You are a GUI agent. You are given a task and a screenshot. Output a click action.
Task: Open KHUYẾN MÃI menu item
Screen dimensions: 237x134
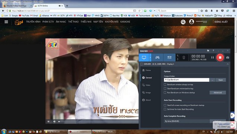pyautogui.click(x=112, y=22)
